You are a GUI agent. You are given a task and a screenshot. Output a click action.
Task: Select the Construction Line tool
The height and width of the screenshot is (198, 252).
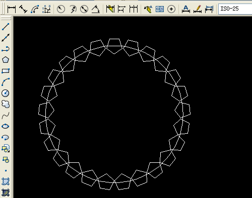[6, 38]
